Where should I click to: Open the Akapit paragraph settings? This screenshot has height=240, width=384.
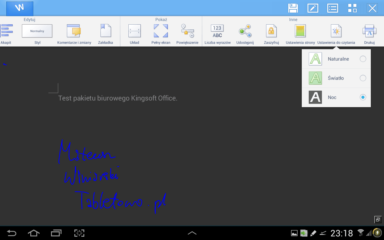click(6, 34)
